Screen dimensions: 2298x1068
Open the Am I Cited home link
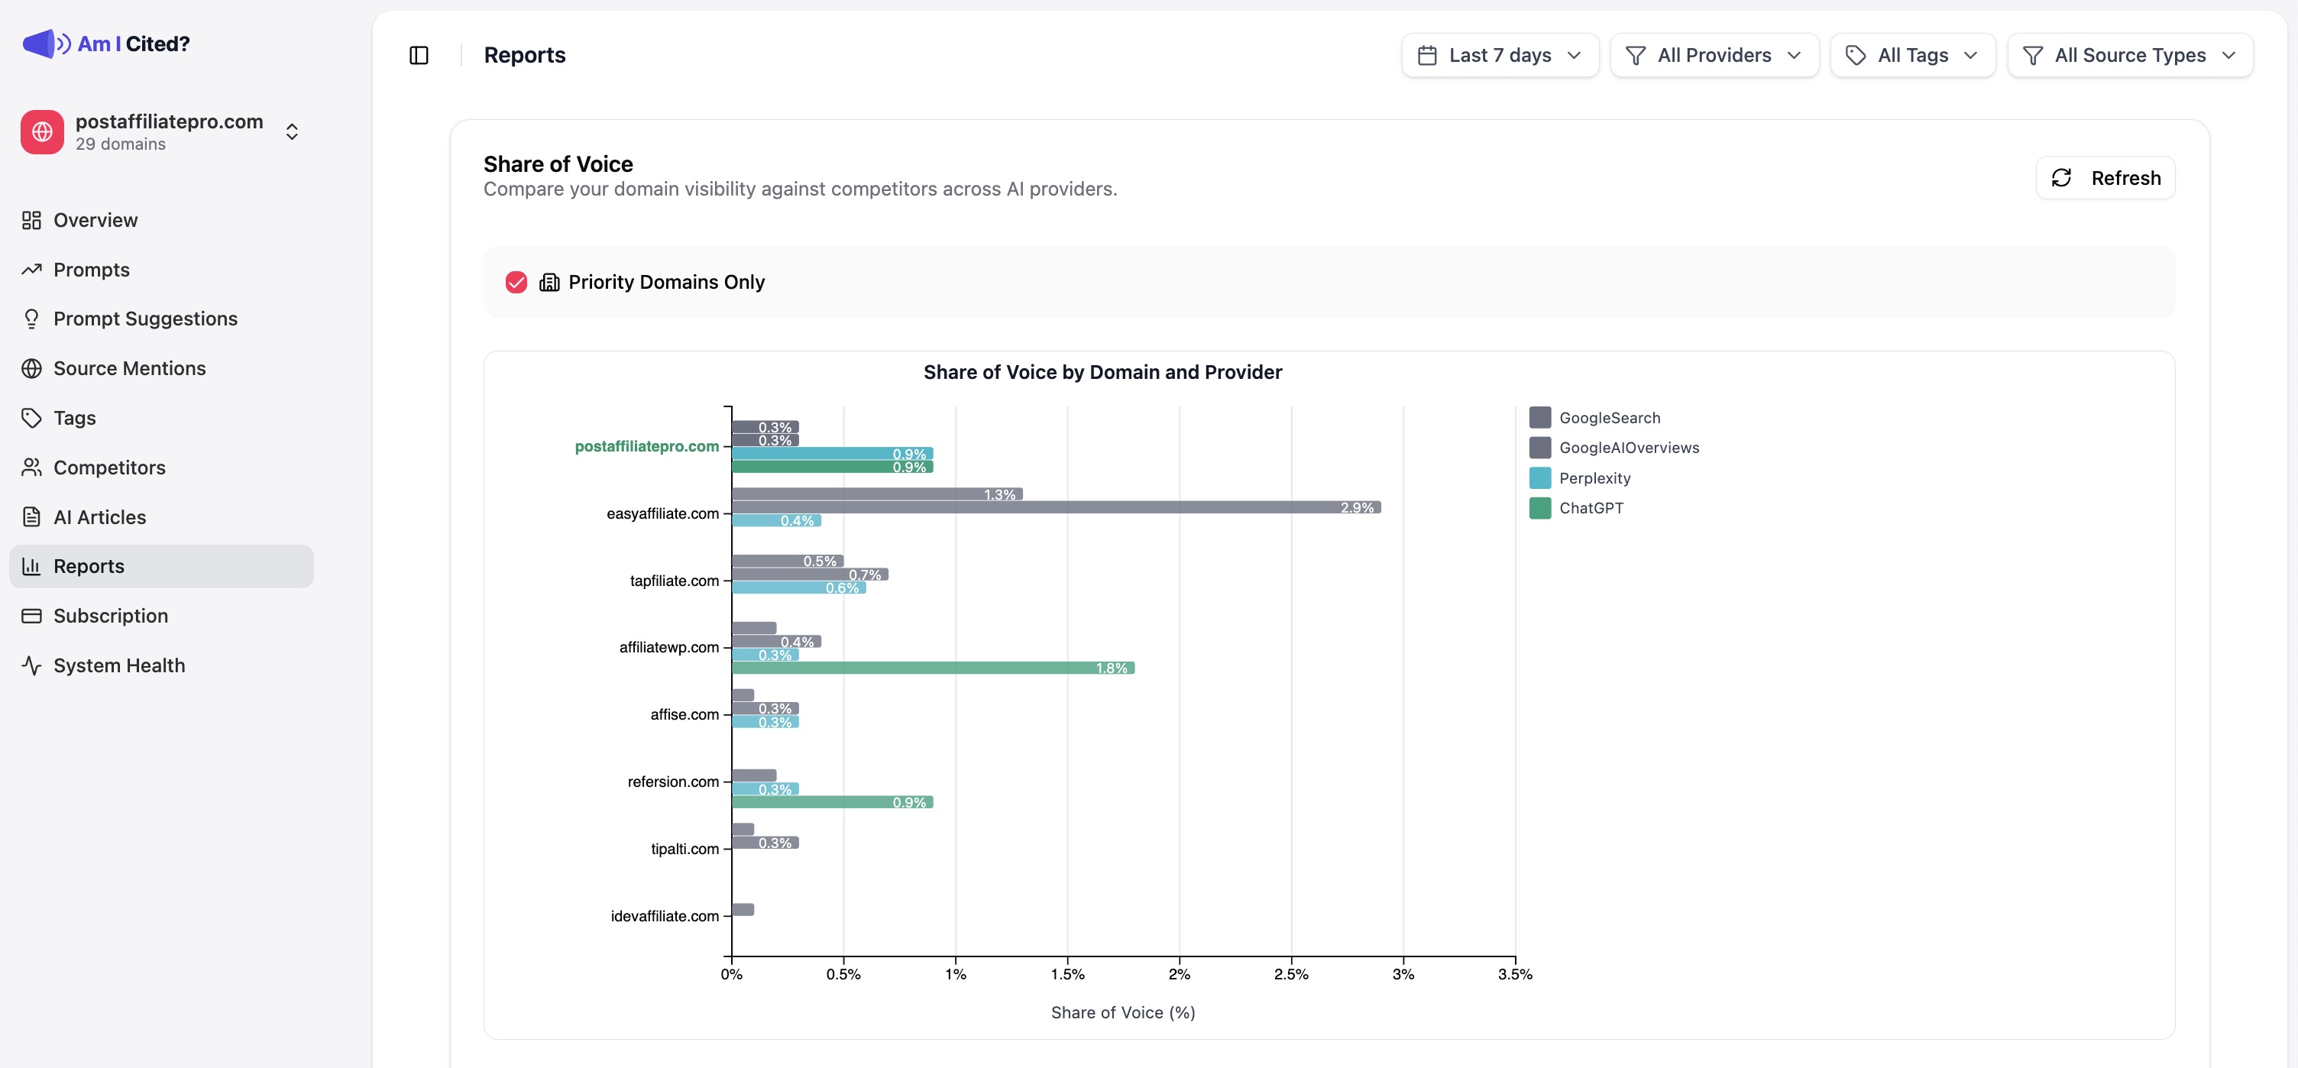107,42
